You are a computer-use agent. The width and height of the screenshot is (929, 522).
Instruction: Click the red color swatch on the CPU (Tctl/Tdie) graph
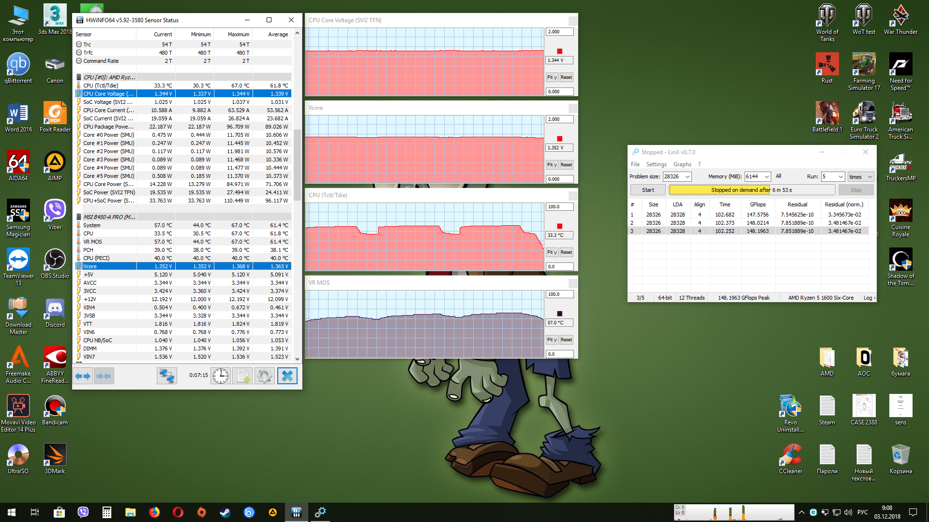tap(560, 226)
